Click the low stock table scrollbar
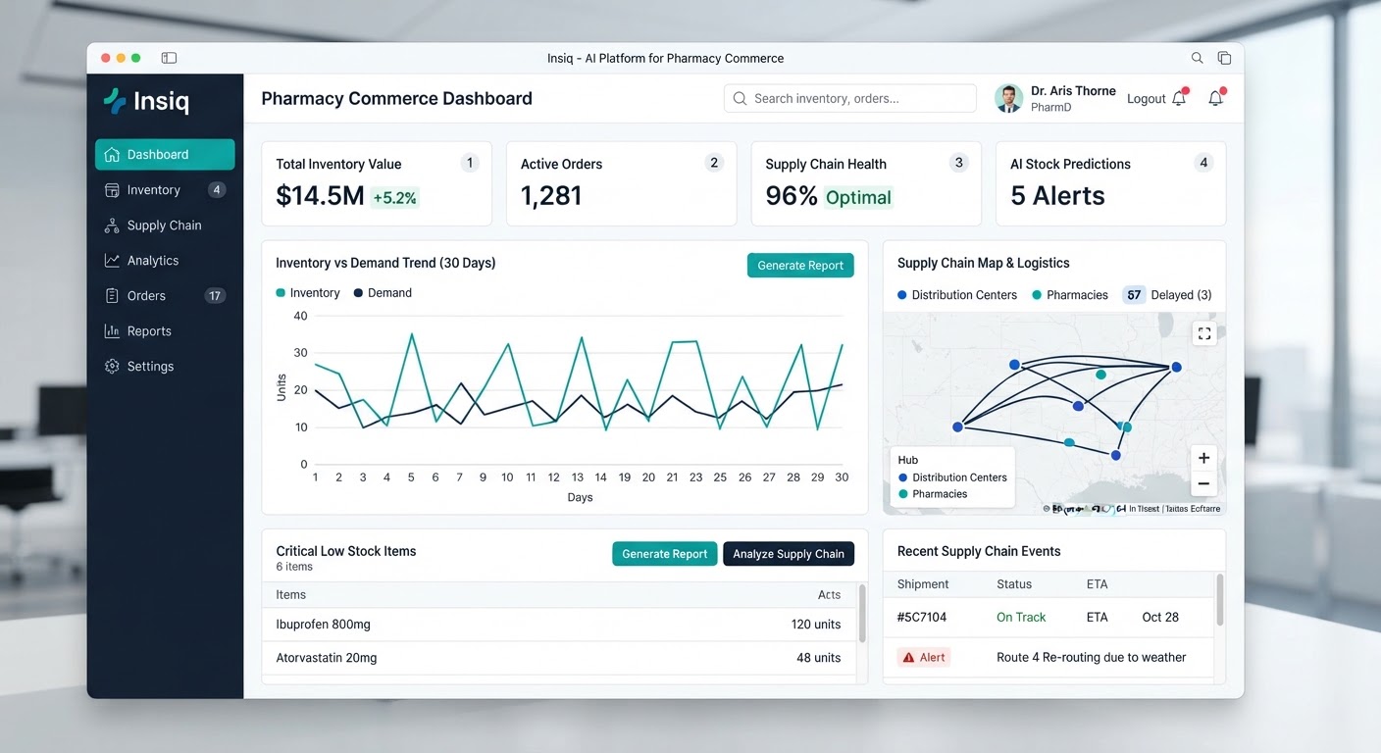The height and width of the screenshot is (753, 1381). (862, 614)
